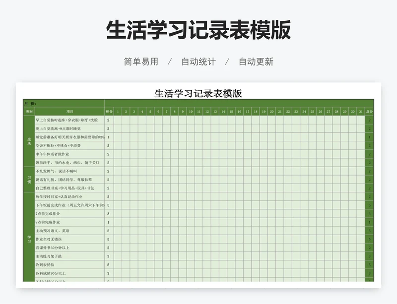Image resolution: width=397 pixels, height=304 pixels.
Task: Select day 31 column header
Action: pos(361,112)
